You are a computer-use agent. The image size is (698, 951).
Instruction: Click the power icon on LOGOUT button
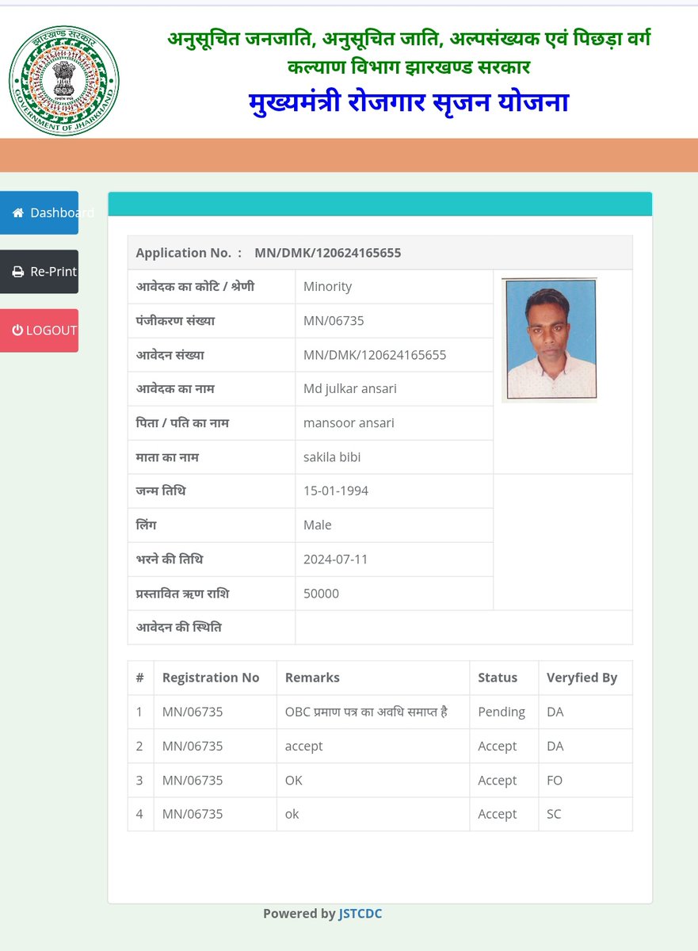click(17, 330)
